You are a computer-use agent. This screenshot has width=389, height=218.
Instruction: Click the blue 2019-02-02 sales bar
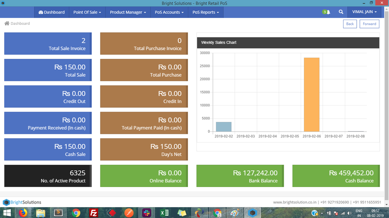tap(223, 127)
